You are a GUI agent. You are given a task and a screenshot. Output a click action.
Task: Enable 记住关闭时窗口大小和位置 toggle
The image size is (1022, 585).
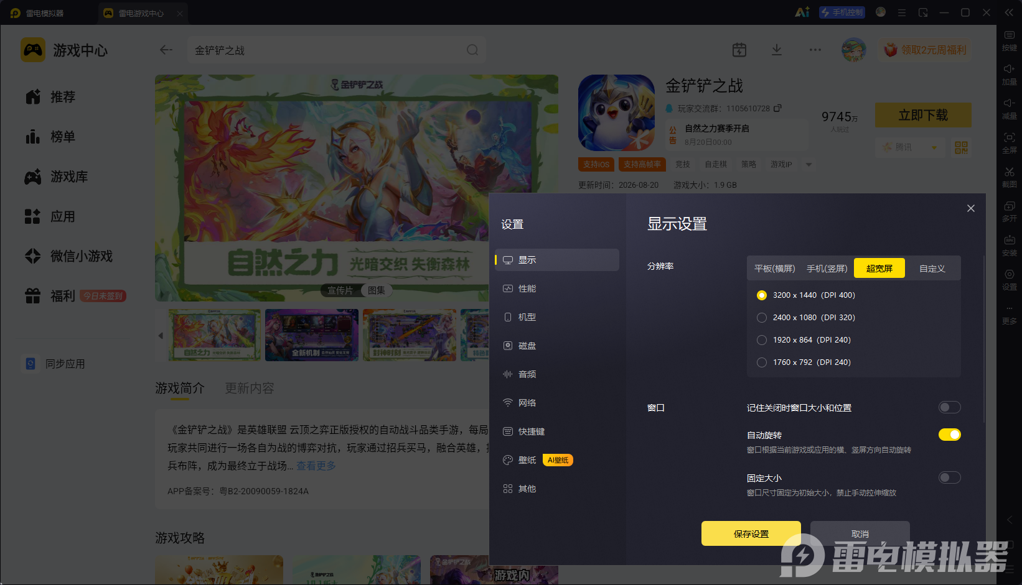pyautogui.click(x=950, y=407)
